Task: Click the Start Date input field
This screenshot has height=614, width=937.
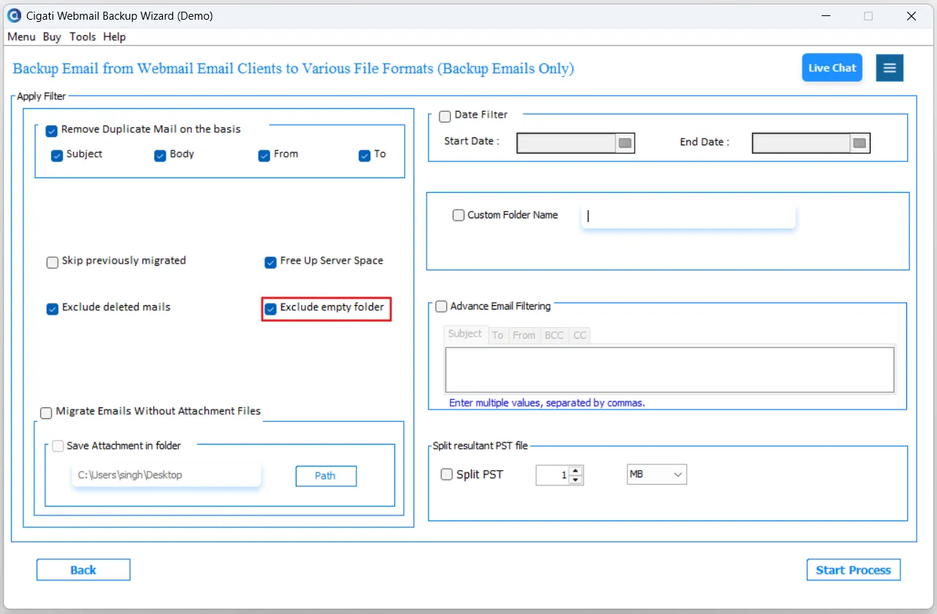Action: [567, 143]
